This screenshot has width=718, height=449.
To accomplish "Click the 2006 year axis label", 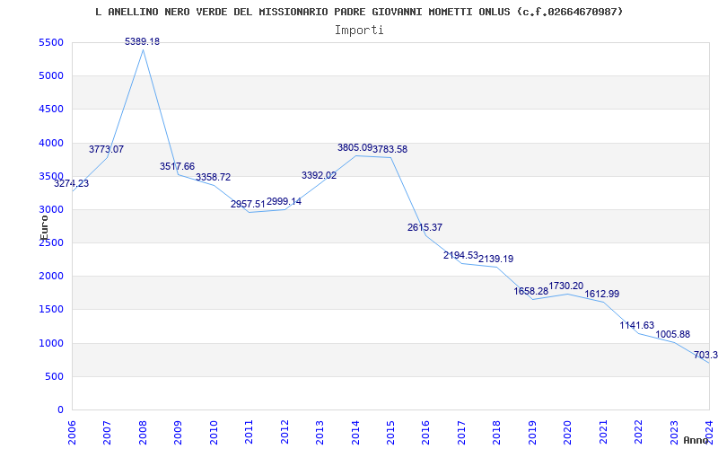I will [72, 432].
